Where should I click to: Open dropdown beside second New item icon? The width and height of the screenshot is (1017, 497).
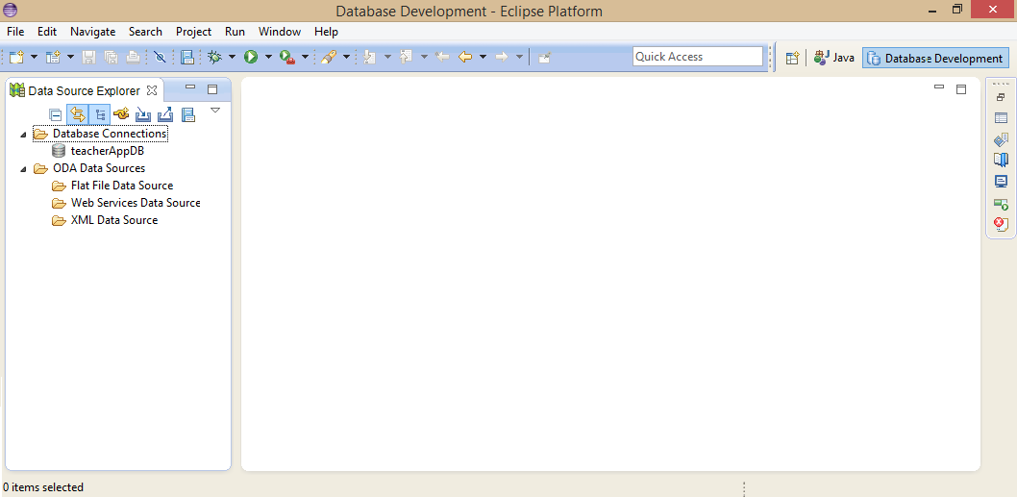click(70, 57)
